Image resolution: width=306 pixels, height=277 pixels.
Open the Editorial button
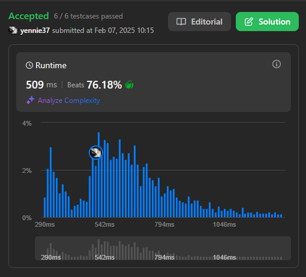coord(199,22)
